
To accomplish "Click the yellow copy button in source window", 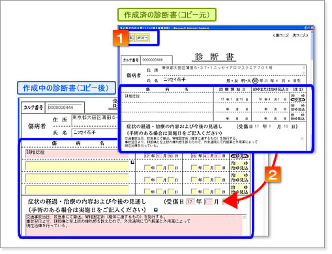I will point(142,38).
